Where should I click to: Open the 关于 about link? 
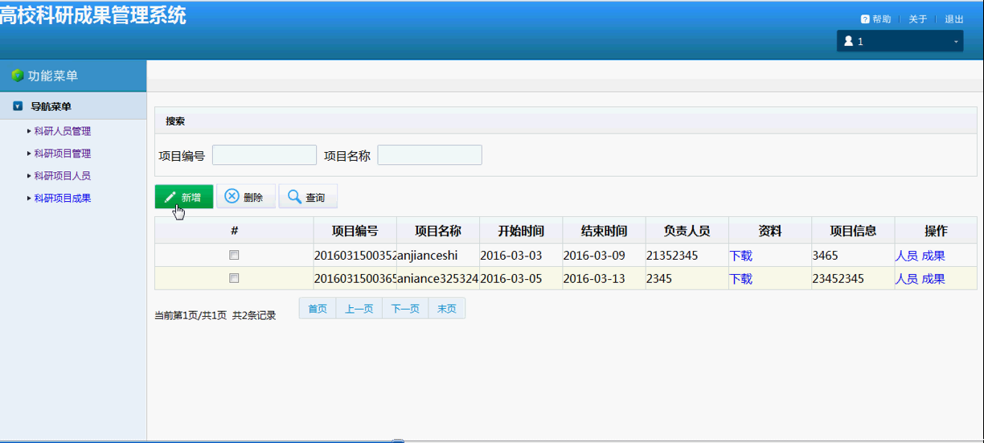click(x=918, y=19)
